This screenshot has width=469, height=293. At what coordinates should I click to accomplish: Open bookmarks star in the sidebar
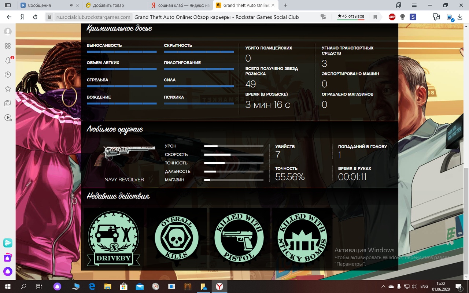click(x=8, y=89)
